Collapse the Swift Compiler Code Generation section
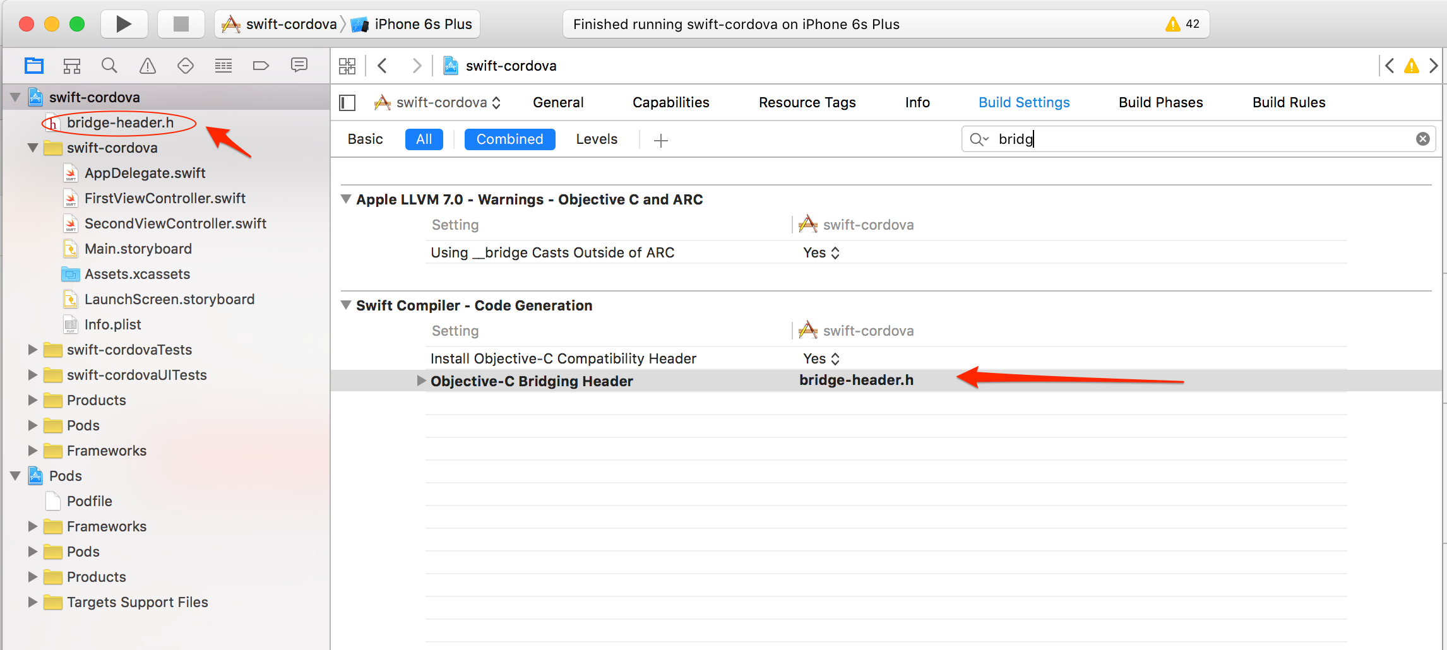The image size is (1447, 650). (x=346, y=305)
